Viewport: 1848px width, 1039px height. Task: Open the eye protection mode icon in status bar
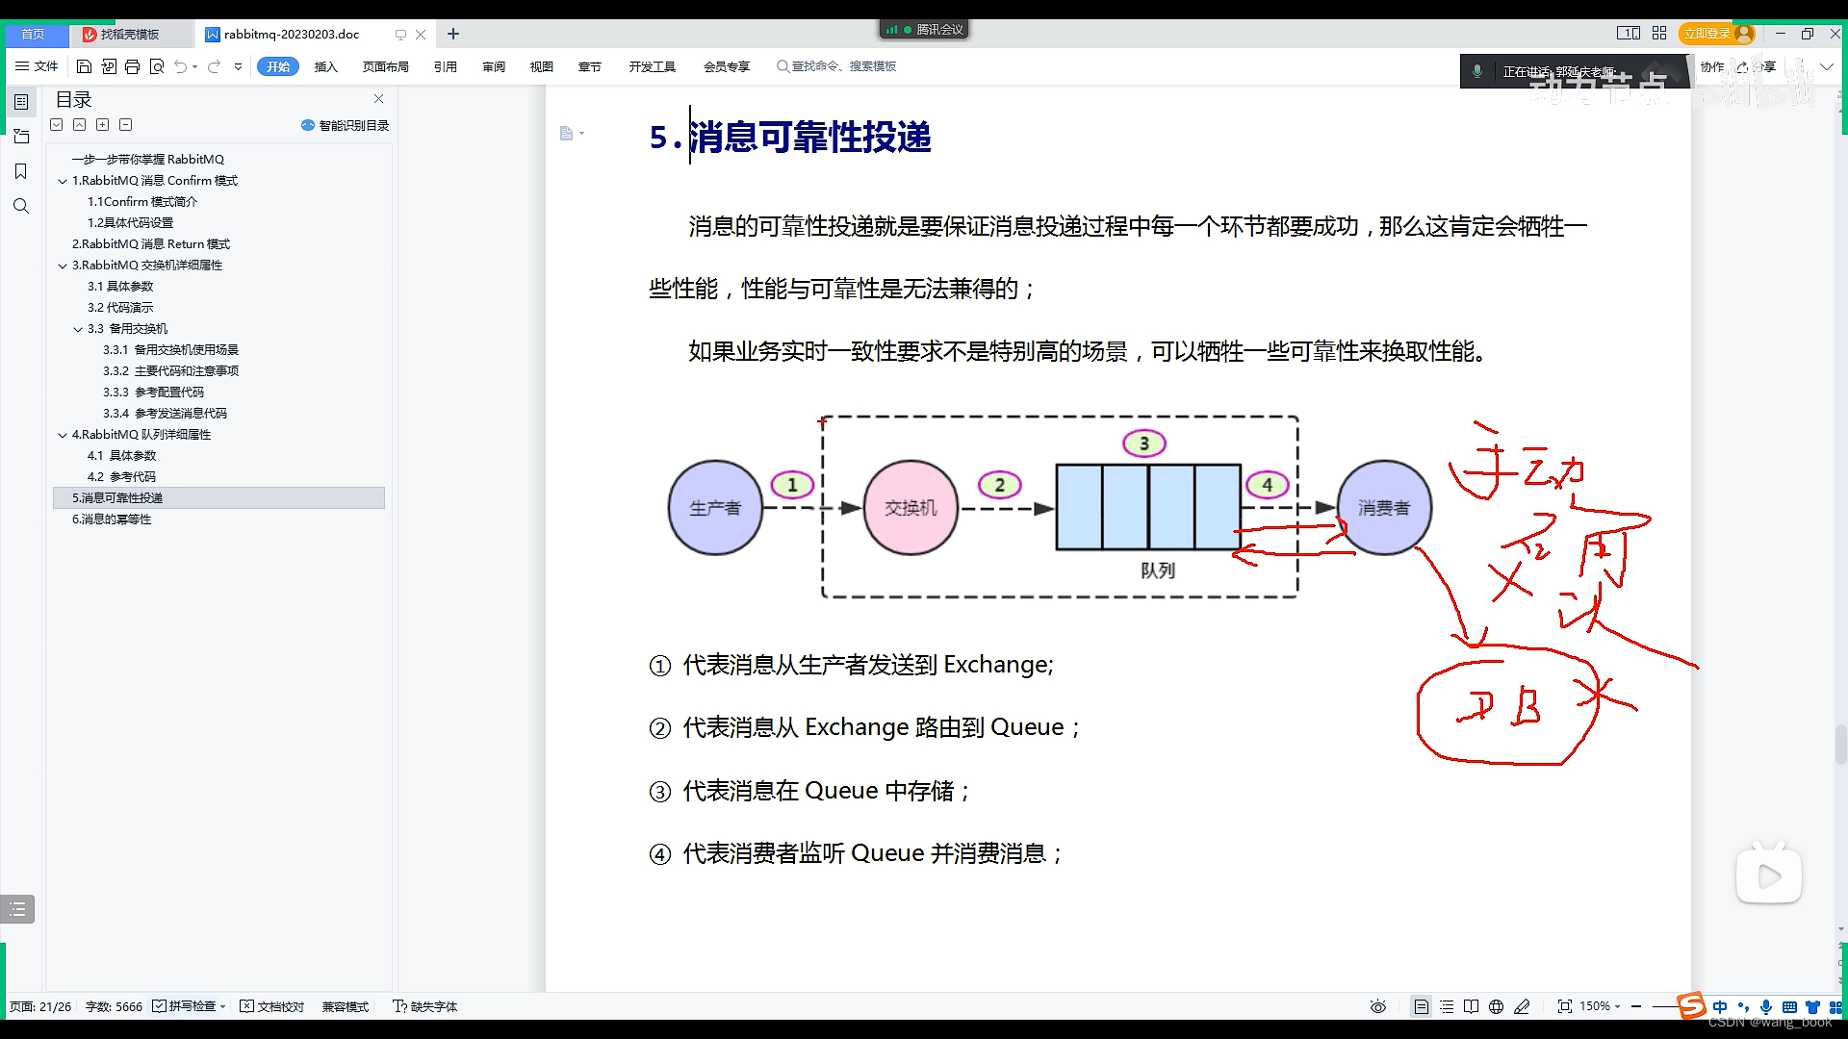[1377, 1006]
